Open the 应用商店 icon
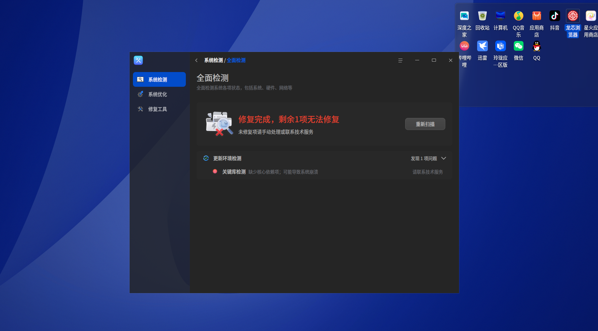 537,16
